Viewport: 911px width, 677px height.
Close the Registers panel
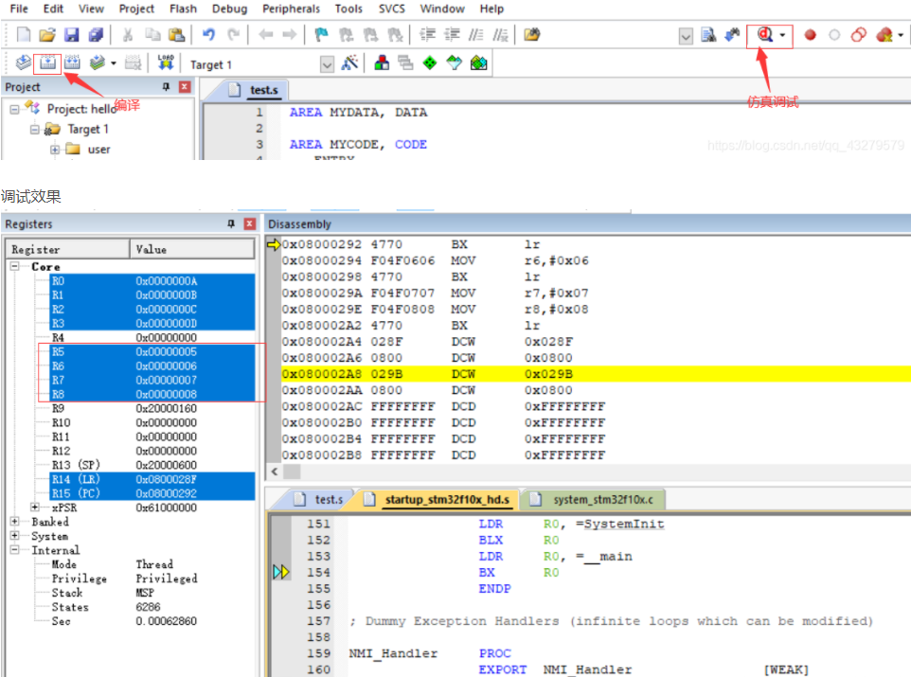pos(249,224)
